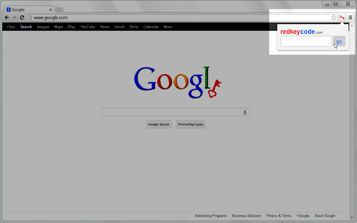Click the Google search text box
357x223 pixels.
(x=176, y=112)
